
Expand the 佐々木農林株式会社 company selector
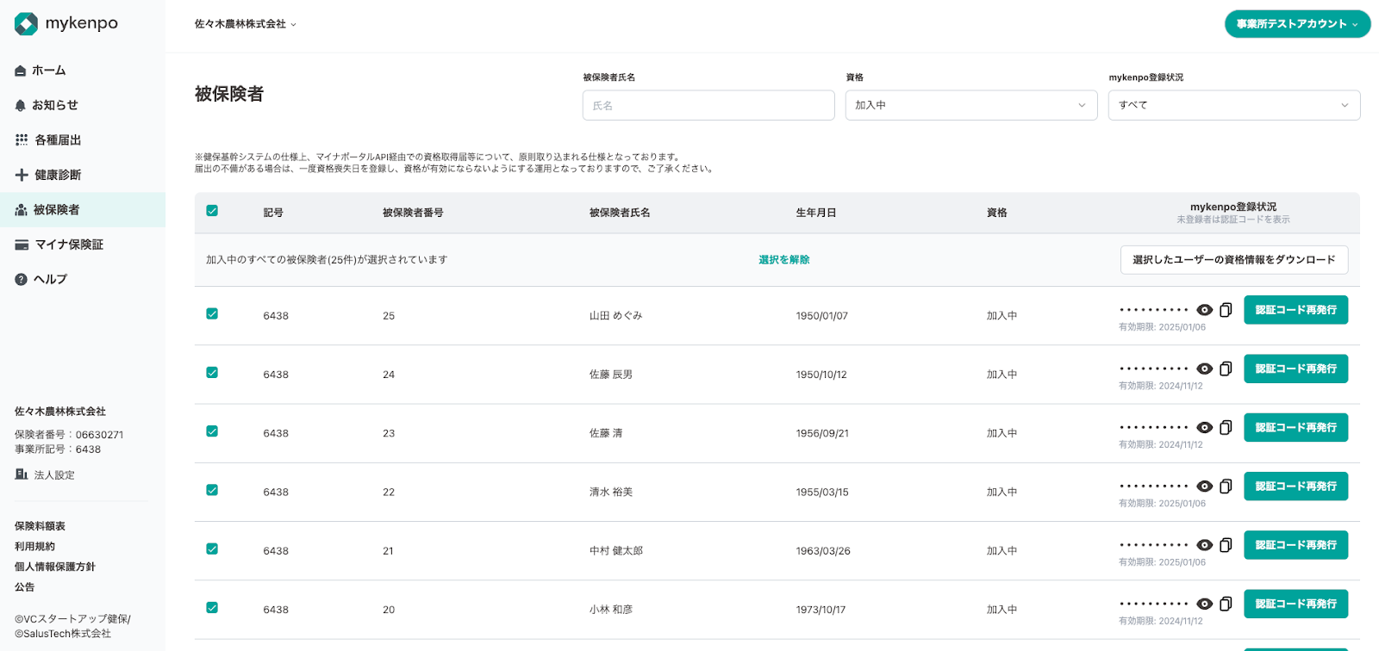point(246,24)
